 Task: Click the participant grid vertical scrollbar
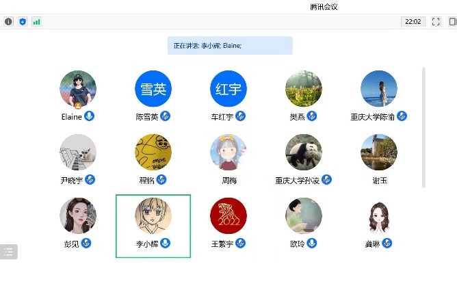(423, 127)
